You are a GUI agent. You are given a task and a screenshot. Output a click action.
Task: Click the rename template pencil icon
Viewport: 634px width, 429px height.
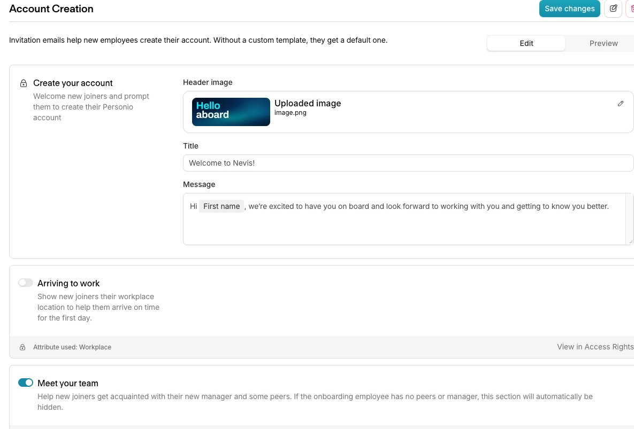tap(613, 9)
